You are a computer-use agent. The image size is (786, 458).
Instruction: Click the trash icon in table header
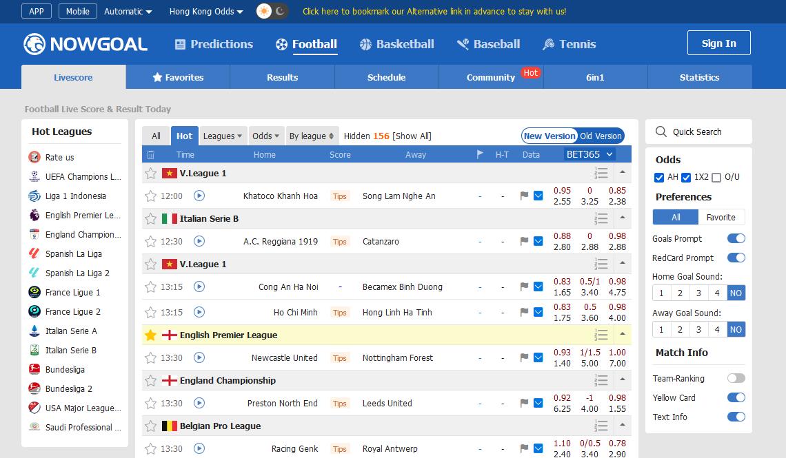[x=150, y=155]
